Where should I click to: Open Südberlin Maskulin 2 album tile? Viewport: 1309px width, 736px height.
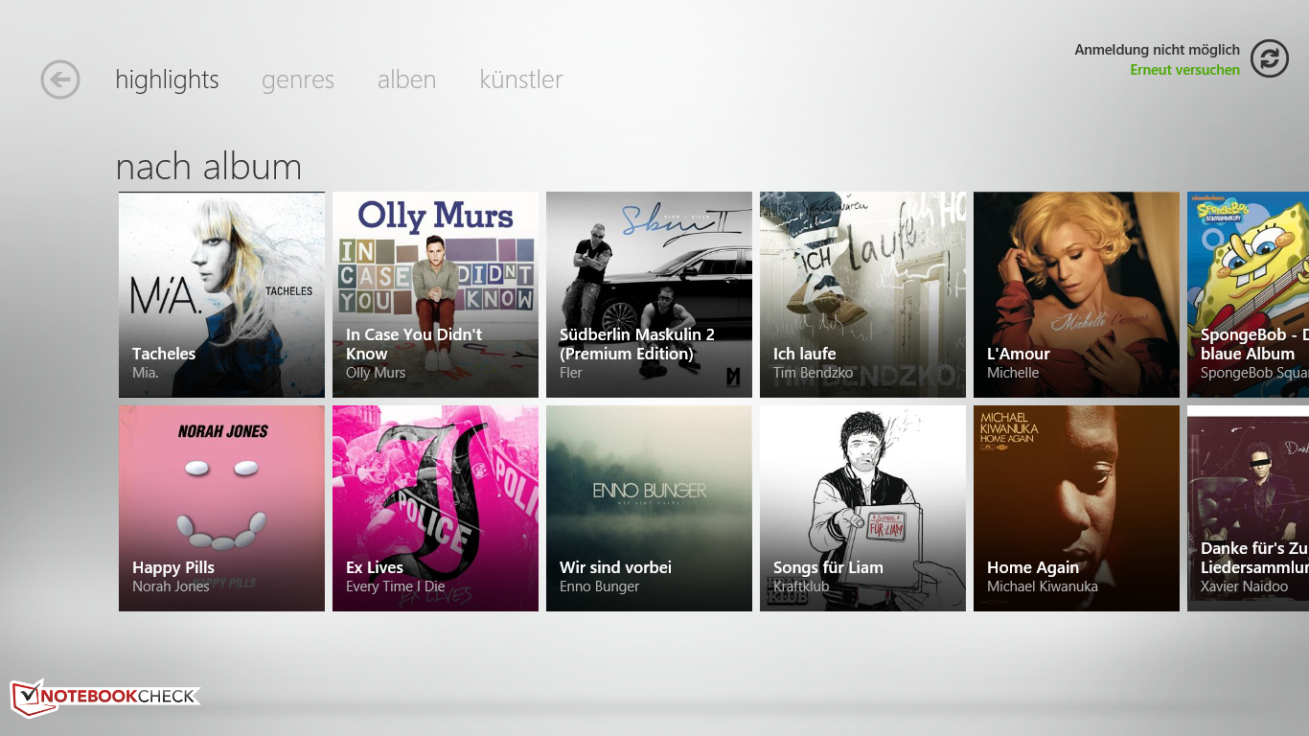tap(649, 294)
